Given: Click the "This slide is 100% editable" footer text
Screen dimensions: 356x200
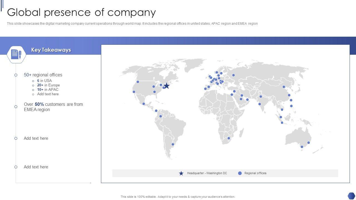Looking at the screenshot, I should pyautogui.click(x=178, y=197).
